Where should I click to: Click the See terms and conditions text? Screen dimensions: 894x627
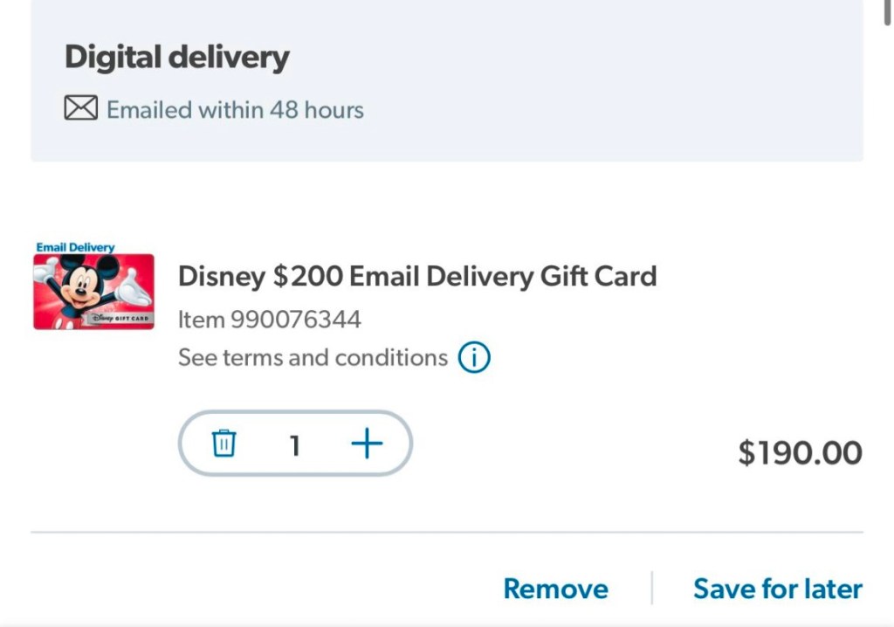point(313,358)
